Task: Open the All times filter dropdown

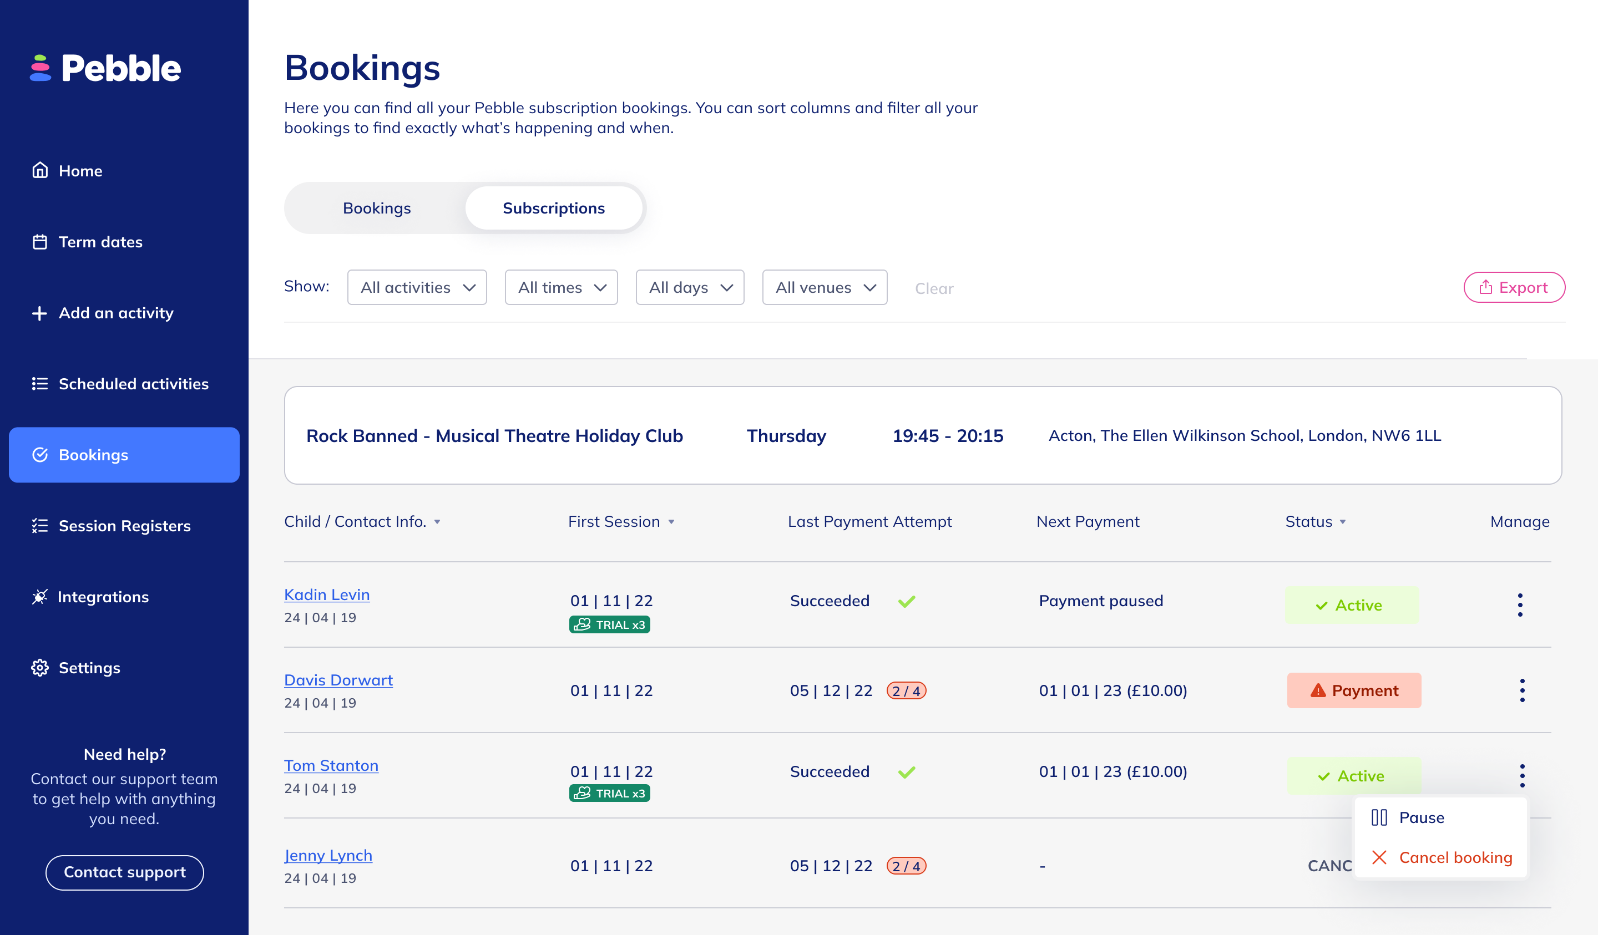Action: pyautogui.click(x=561, y=287)
